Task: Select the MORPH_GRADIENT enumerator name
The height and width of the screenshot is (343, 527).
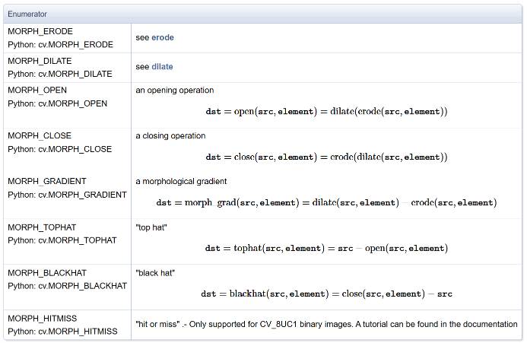Action: coord(47,182)
